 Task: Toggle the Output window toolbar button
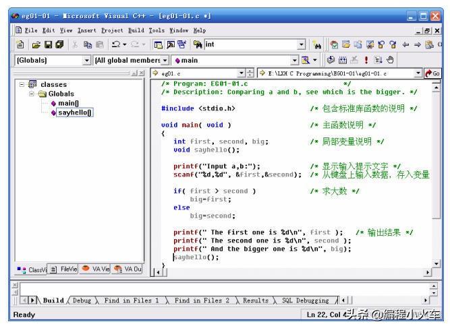point(171,44)
